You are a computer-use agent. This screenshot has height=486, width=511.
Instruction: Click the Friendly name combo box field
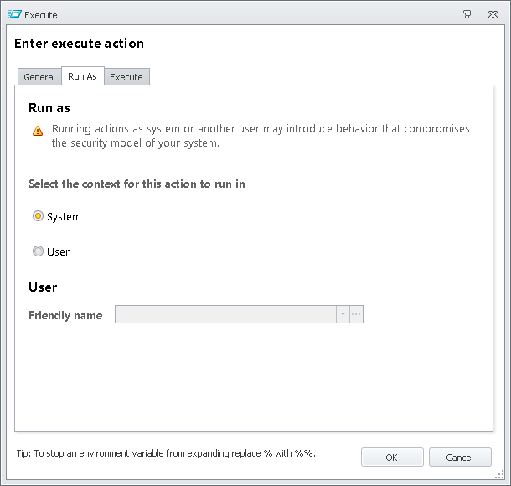tap(225, 315)
